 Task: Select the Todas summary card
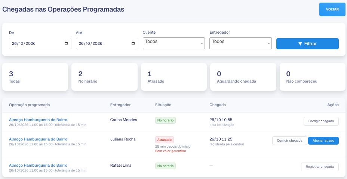pos(35,77)
